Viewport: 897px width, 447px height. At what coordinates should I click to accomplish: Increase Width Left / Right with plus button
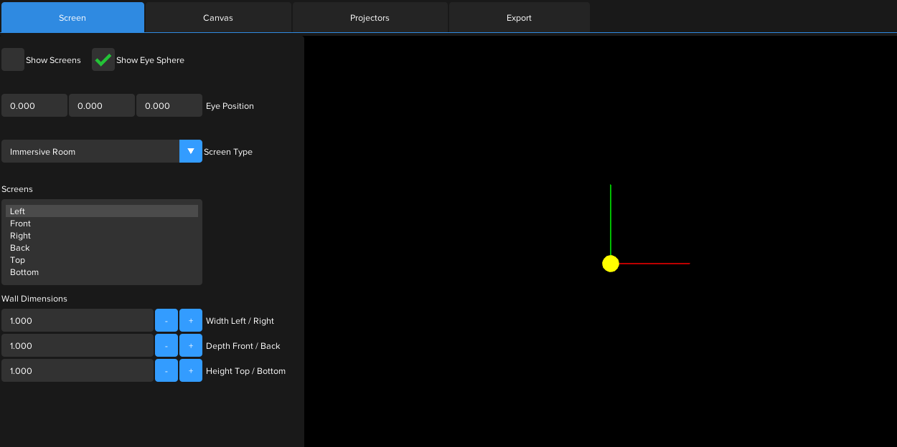tap(191, 321)
